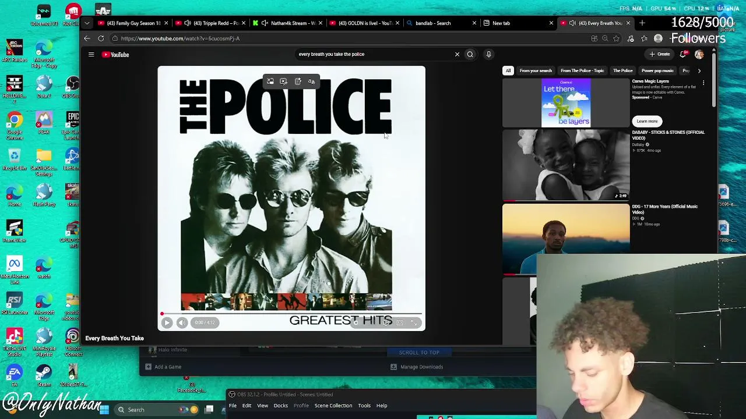Open the browser profile icon in toolbar
This screenshot has width=746, height=419.
pyautogui.click(x=658, y=38)
